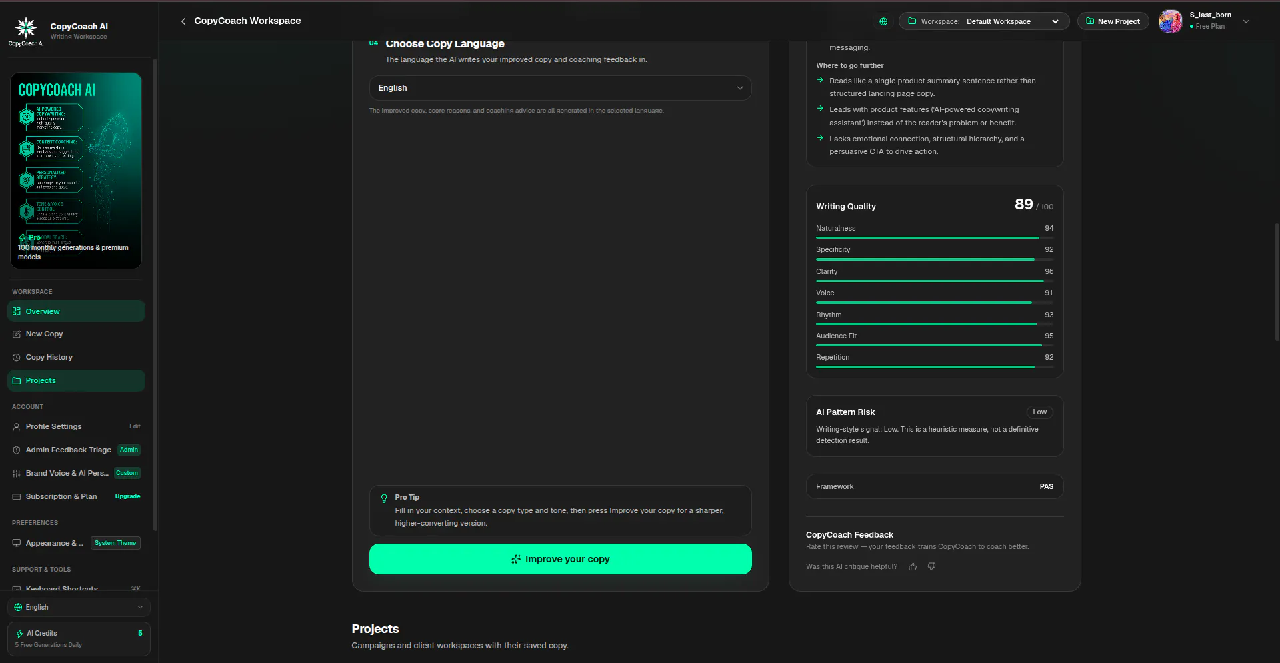
Task: Click the Profile Settings person icon
Action: (17, 427)
